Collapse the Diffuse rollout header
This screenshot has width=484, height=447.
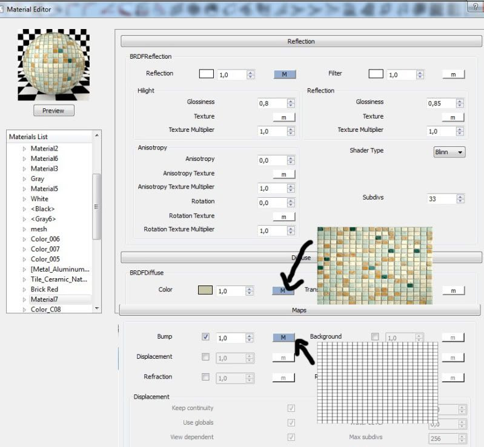click(x=301, y=258)
